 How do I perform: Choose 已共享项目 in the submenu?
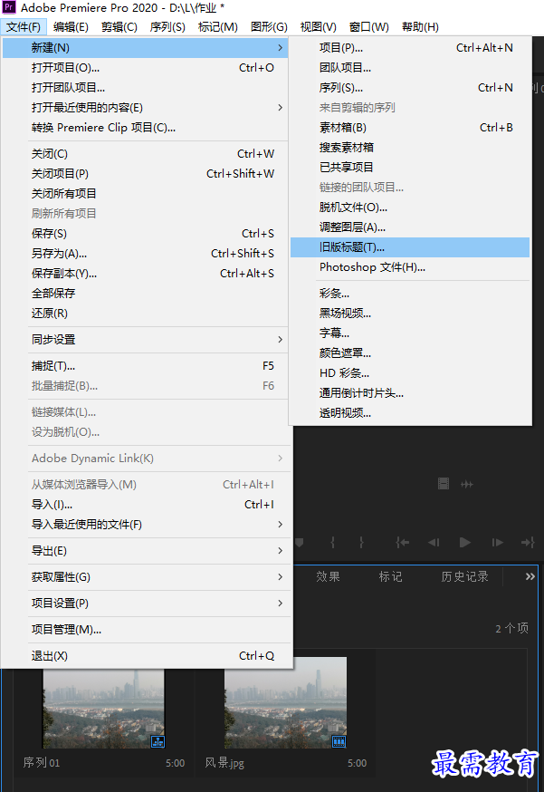410,167
